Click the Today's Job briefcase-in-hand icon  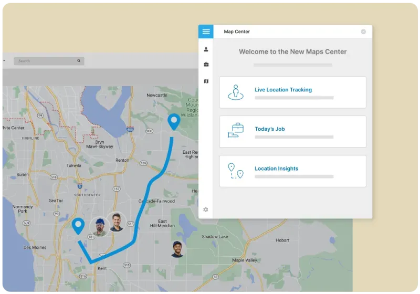pyautogui.click(x=236, y=131)
